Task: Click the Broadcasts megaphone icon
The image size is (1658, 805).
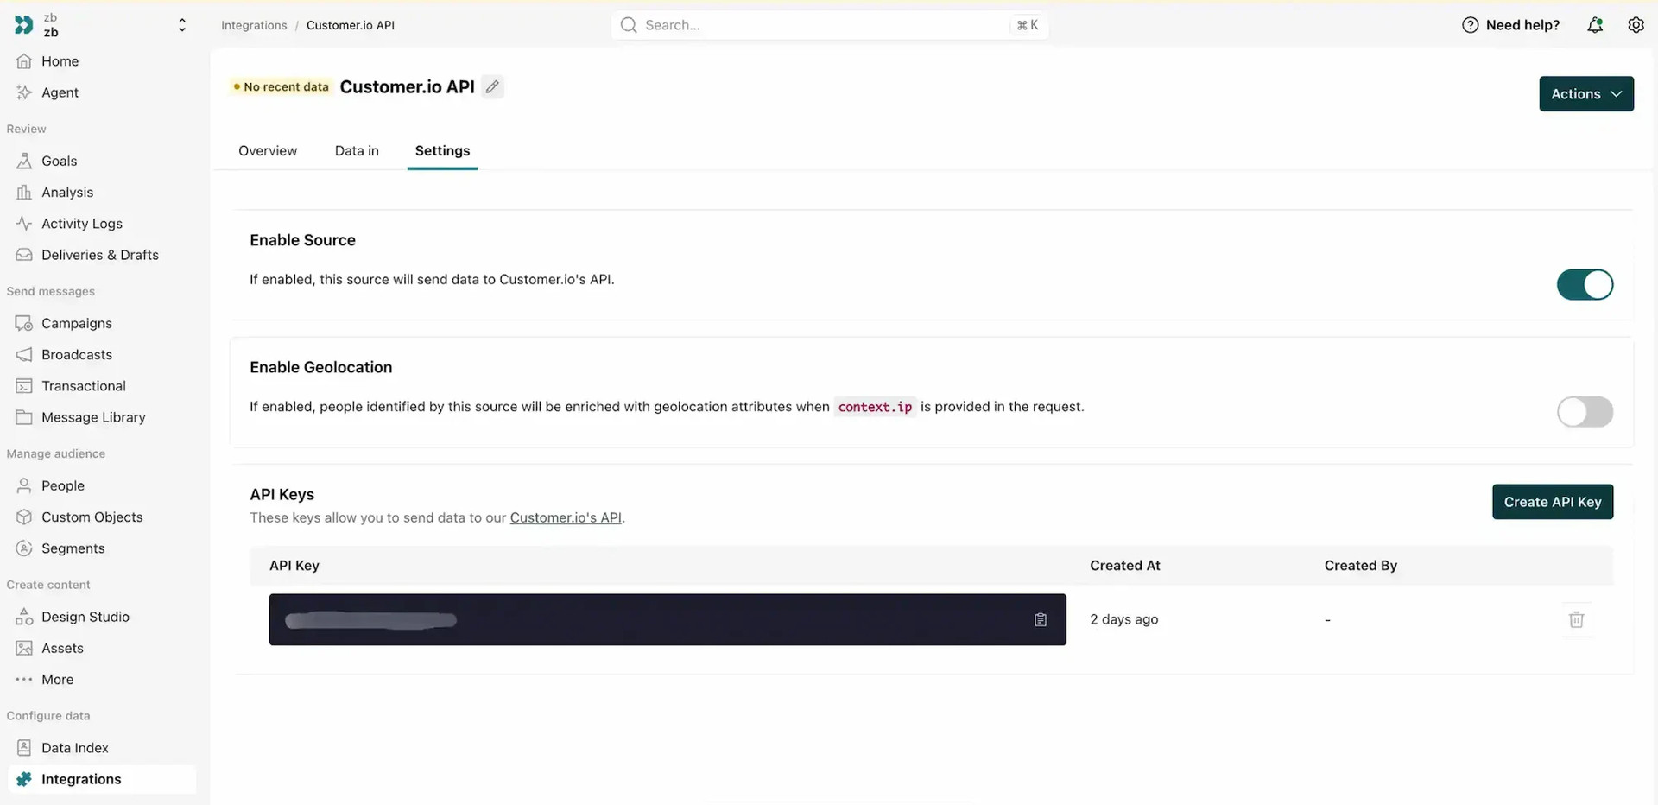Action: (x=24, y=355)
